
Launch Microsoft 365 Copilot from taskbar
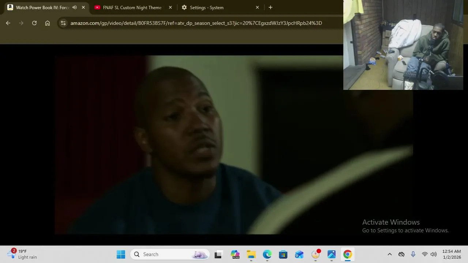(235, 254)
